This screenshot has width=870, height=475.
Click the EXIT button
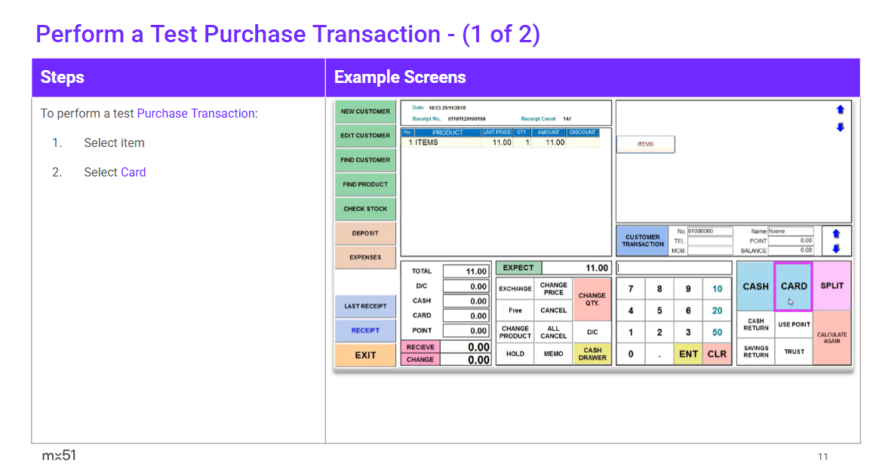tap(365, 355)
